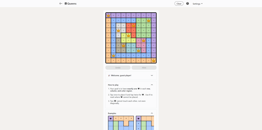Go back using the left arrow
Image resolution: width=262 pixels, height=130 pixels.
click(61, 4)
